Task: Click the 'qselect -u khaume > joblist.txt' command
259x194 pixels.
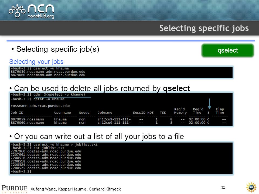Action: 65,144
